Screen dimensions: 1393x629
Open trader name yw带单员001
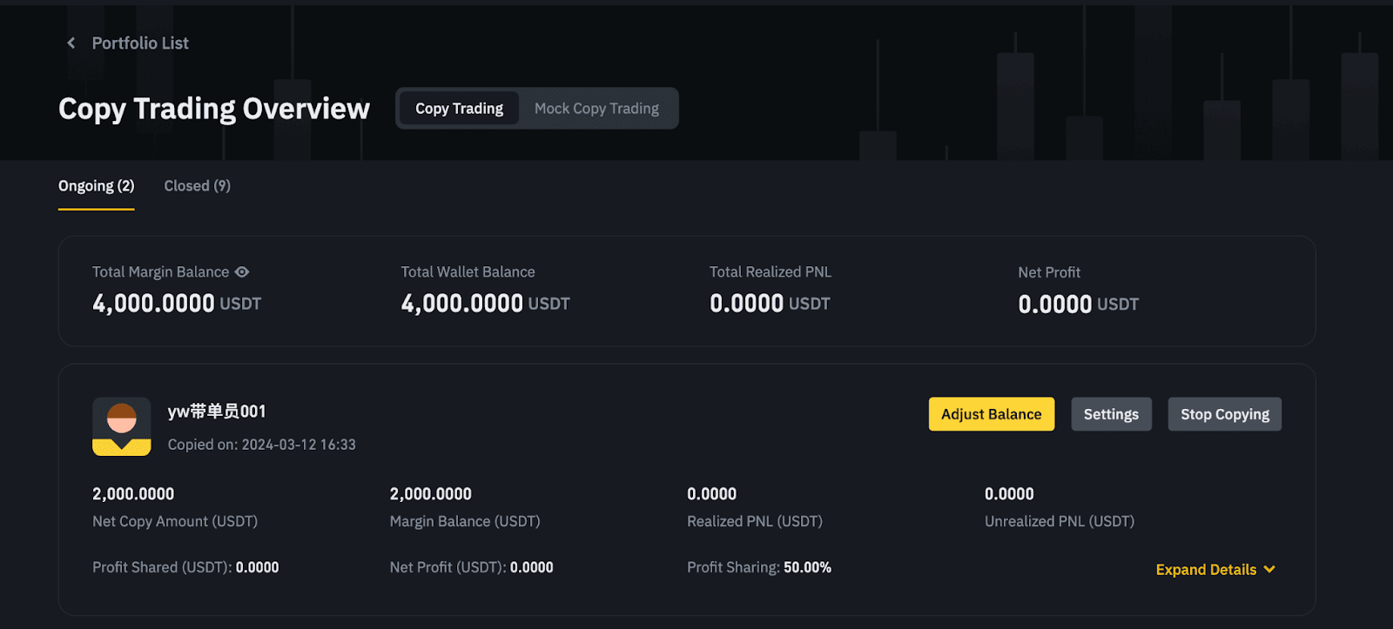pyautogui.click(x=217, y=412)
